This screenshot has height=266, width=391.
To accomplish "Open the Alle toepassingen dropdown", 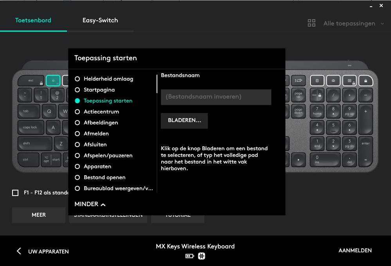I will tap(346, 23).
